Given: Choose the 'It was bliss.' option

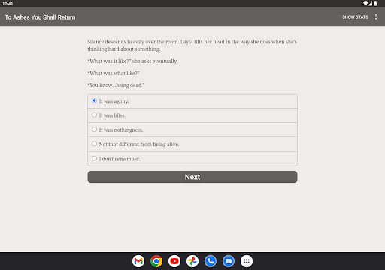Looking at the screenshot, I should (192, 115).
